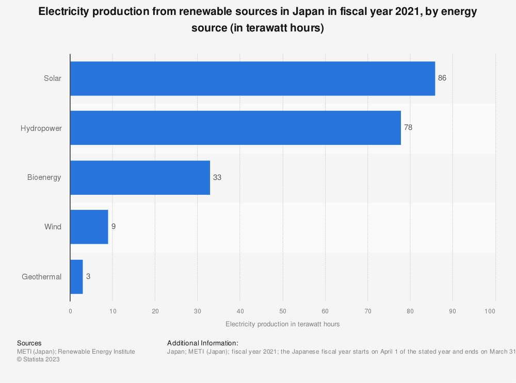Image resolution: width=516 pixels, height=383 pixels.
Task: Select the Bioenergy category label
Action: click(44, 177)
